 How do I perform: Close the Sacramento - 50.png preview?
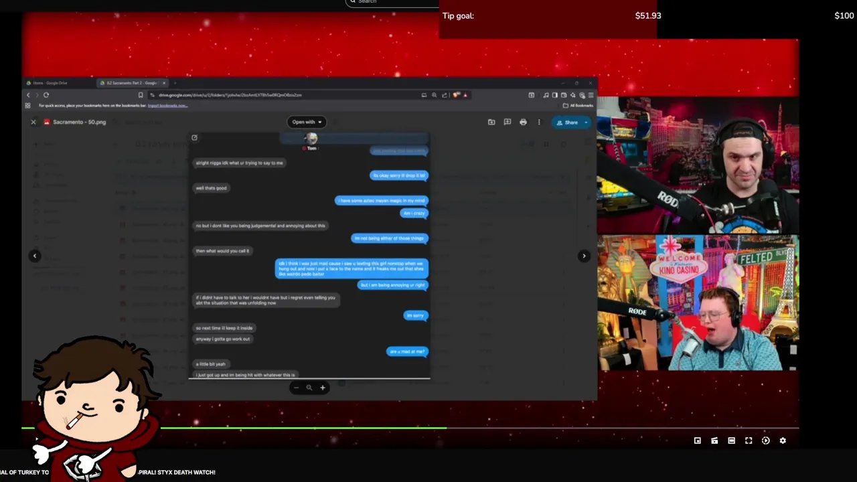click(33, 122)
